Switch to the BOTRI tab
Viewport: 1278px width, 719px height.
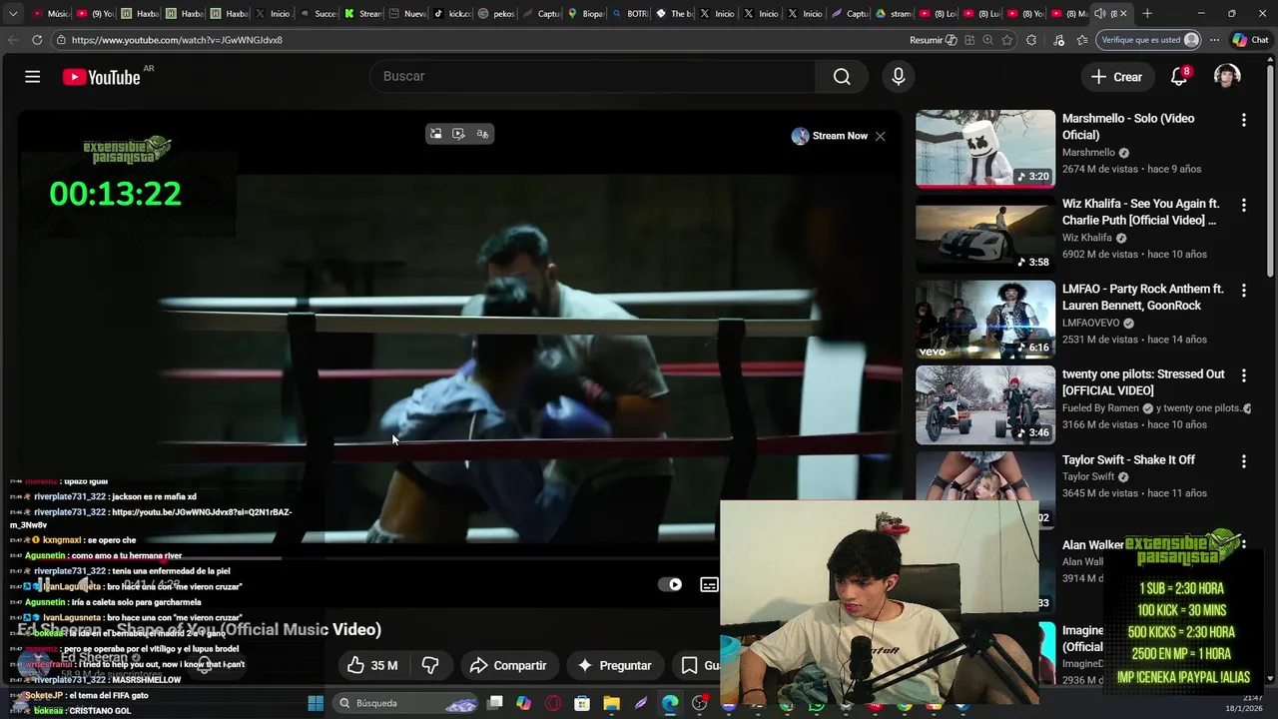[x=629, y=13]
